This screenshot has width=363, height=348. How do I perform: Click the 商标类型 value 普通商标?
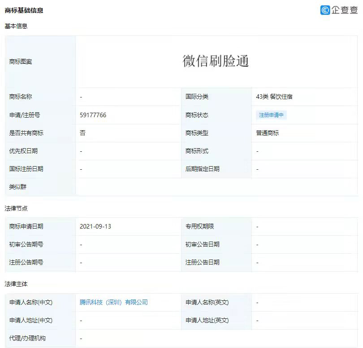tap(265, 133)
